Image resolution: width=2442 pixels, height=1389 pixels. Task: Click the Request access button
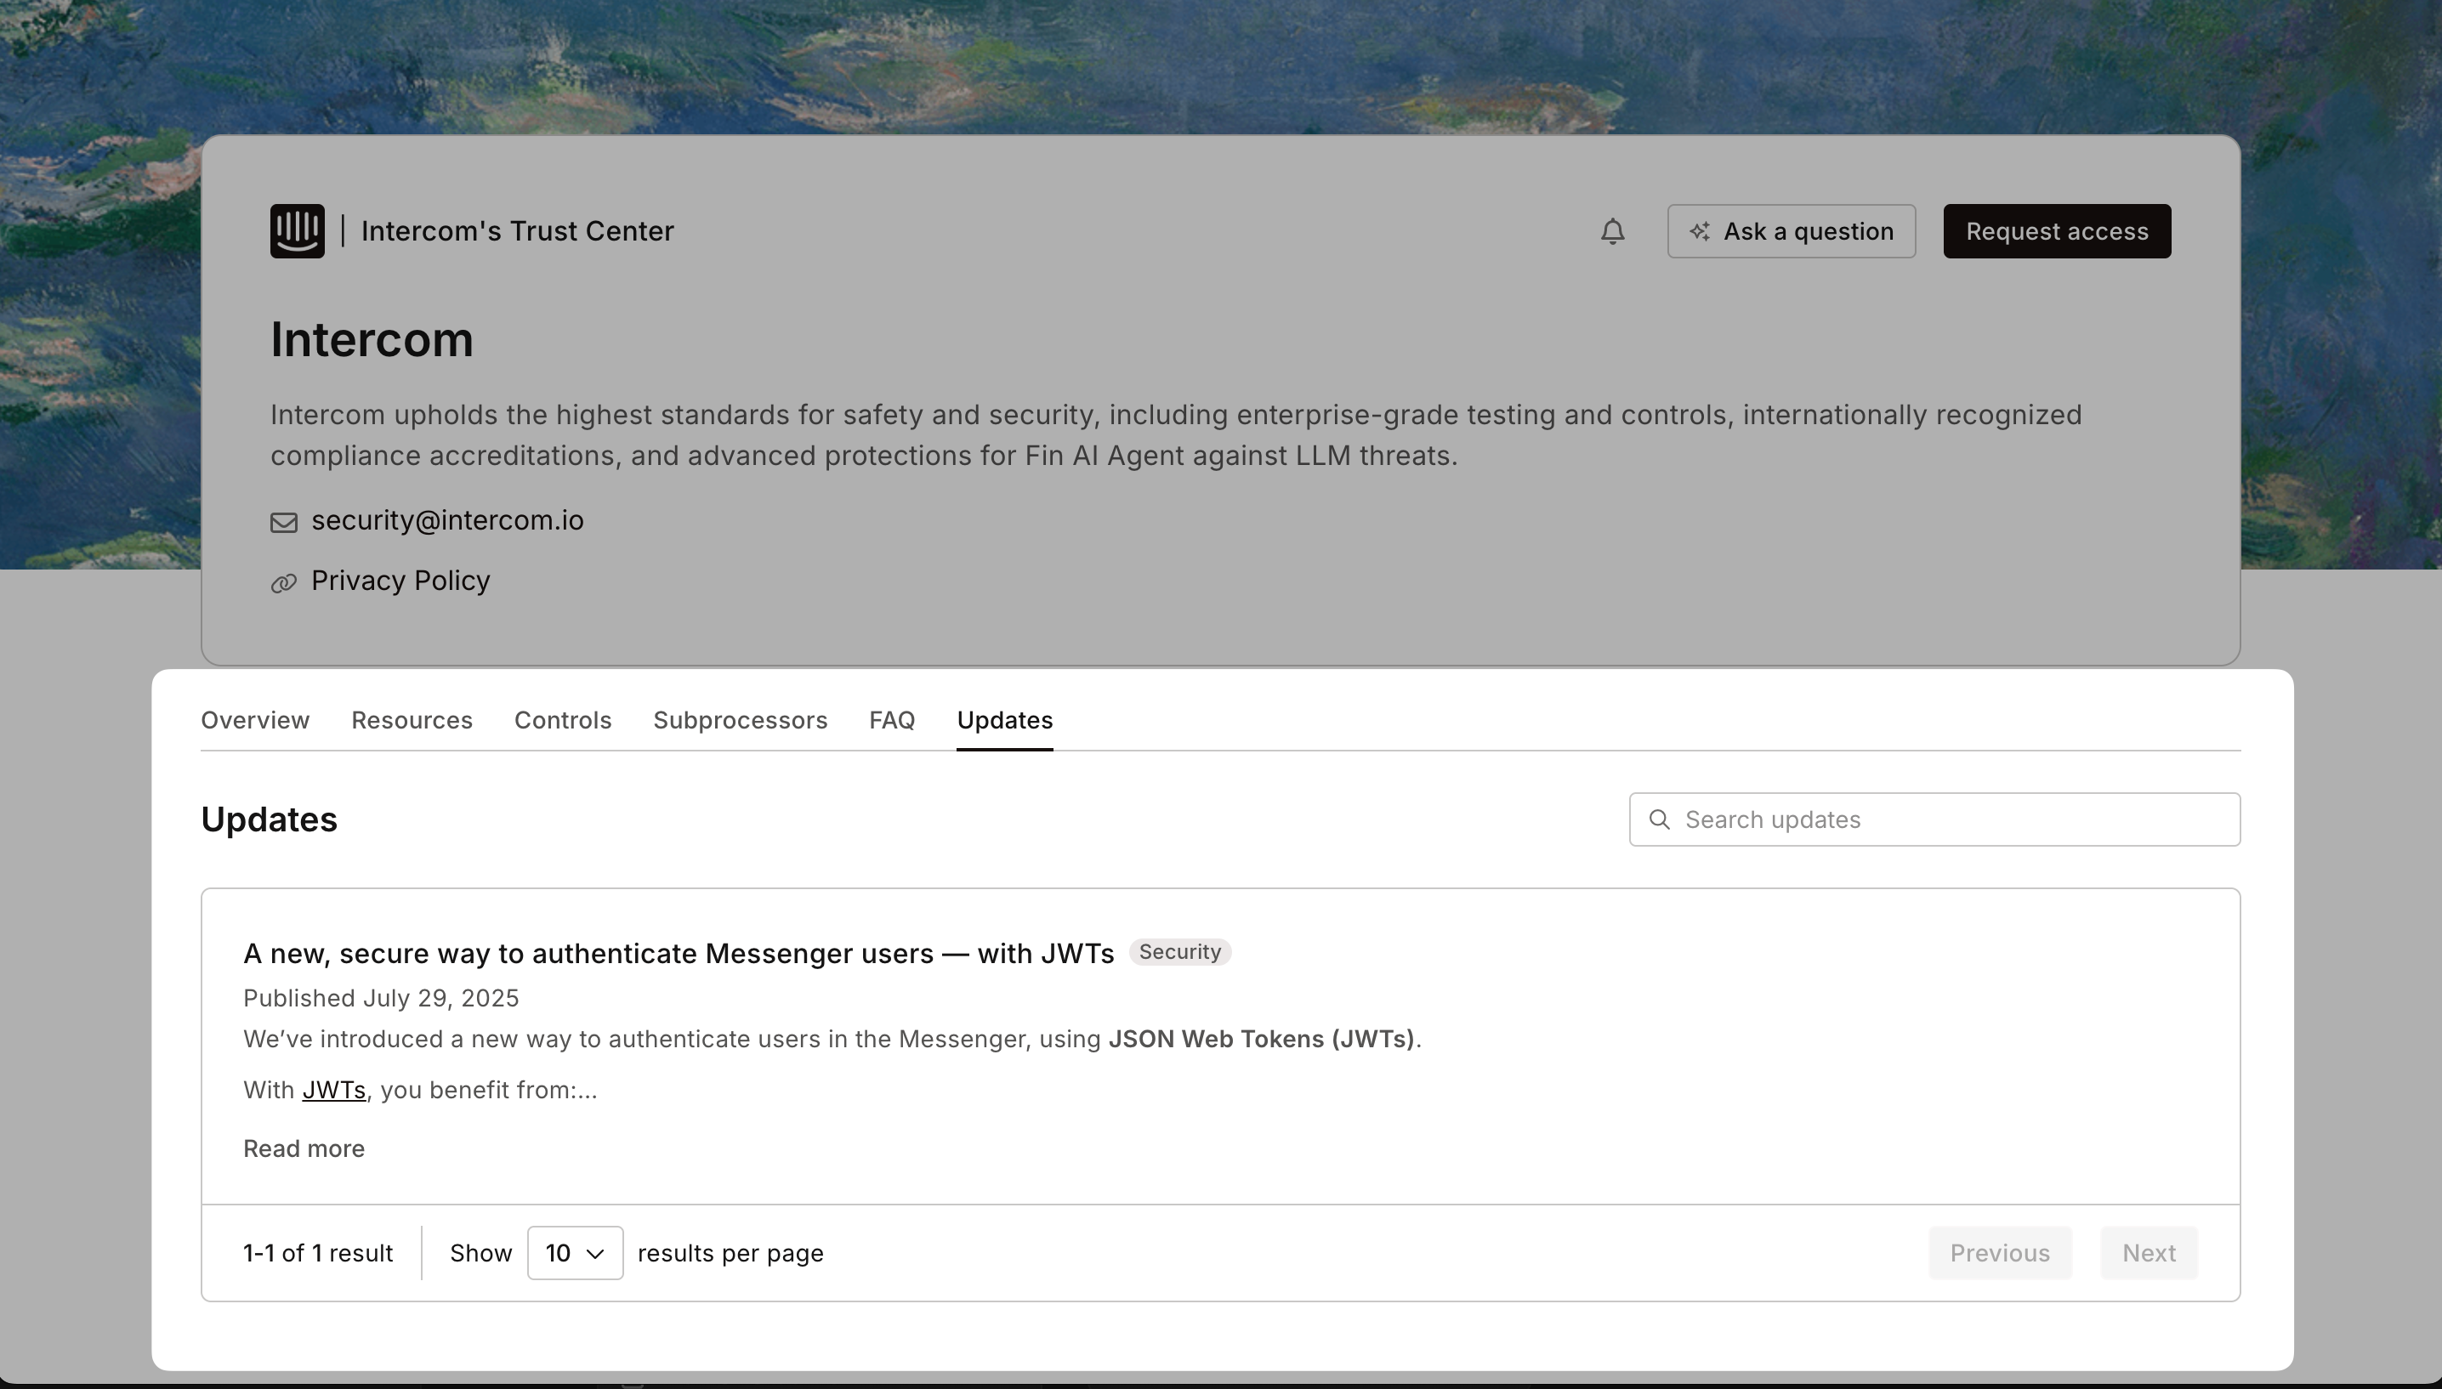point(2057,231)
